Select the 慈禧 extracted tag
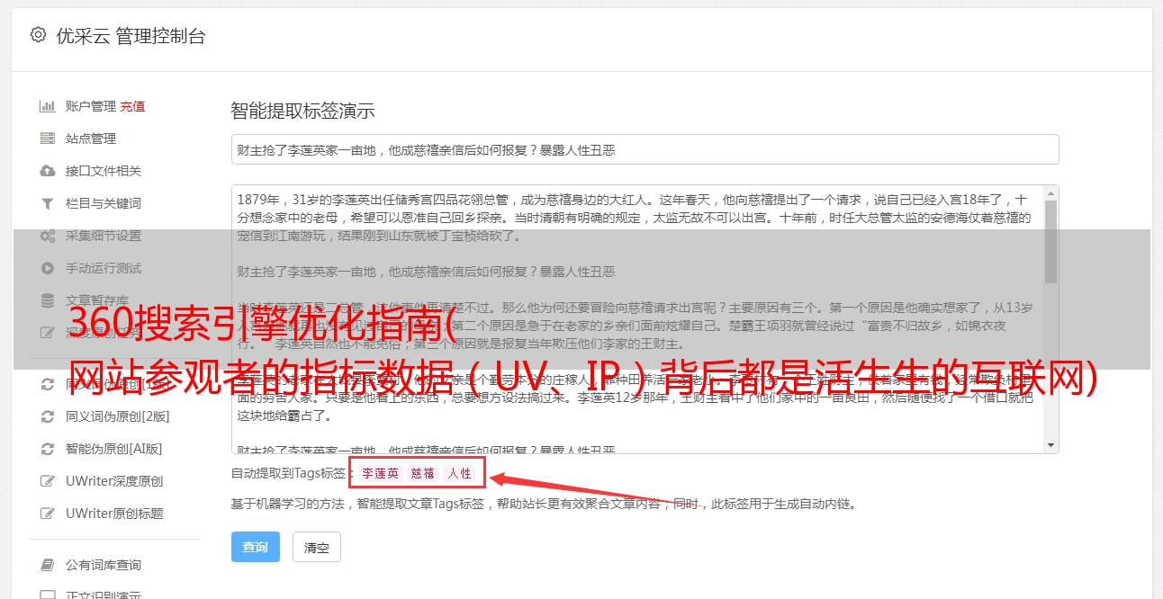Screen dimensions: 1163x599 (423, 473)
